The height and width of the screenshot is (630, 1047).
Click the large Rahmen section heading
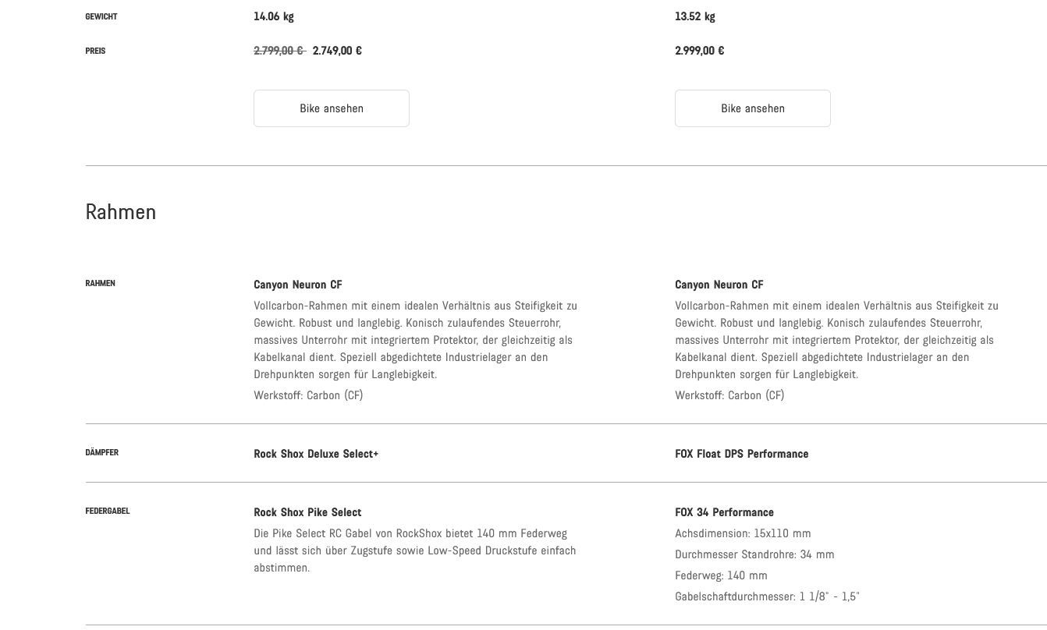pyautogui.click(x=121, y=212)
